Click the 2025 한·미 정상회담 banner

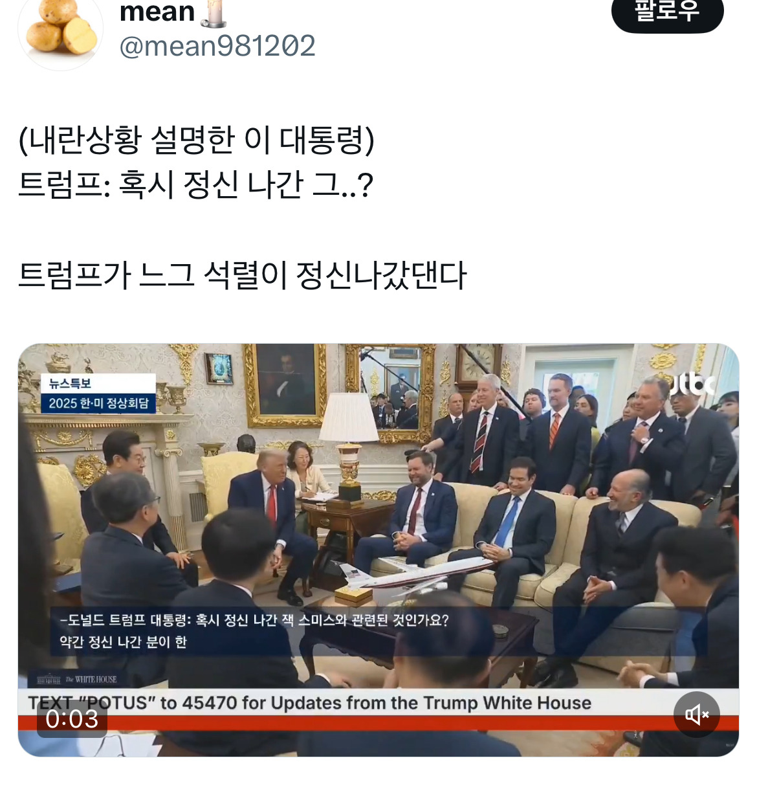point(98,403)
